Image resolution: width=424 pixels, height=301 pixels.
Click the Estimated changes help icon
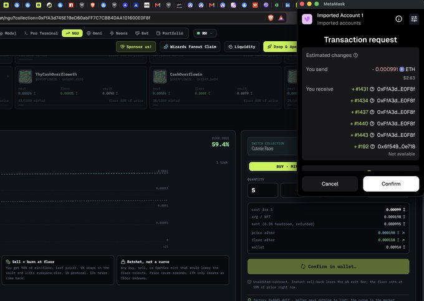tap(355, 56)
